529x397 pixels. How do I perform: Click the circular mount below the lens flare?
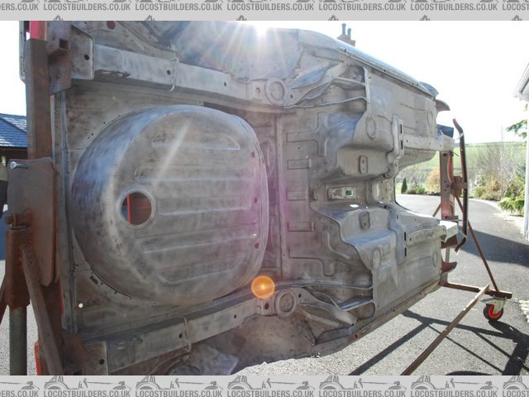[x=286, y=303]
